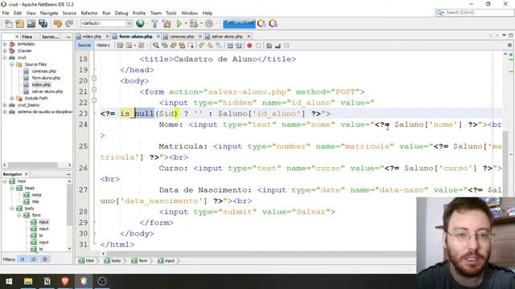Click the Open Project toolbar icon
This screenshot has height=289, width=515.
(31, 23)
